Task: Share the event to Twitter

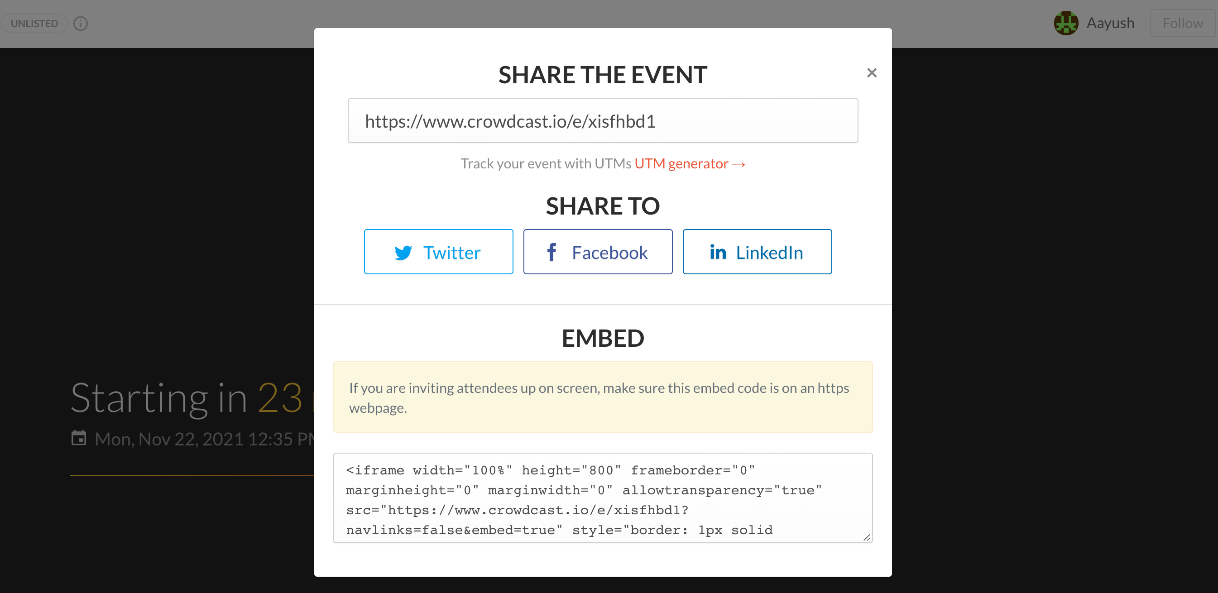Action: click(438, 252)
